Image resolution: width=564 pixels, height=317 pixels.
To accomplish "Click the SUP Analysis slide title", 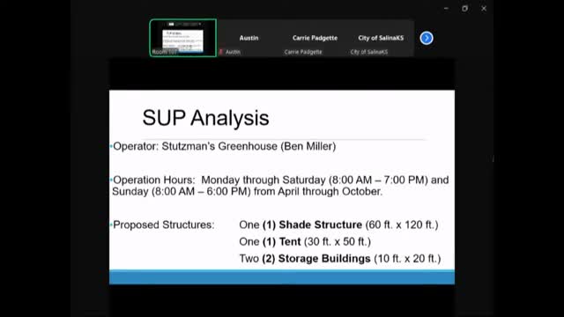I will click(205, 118).
